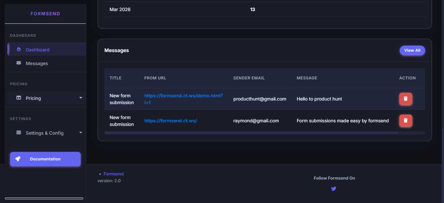
Task: Select the producthunt@gmail.com cell
Action: (260, 99)
